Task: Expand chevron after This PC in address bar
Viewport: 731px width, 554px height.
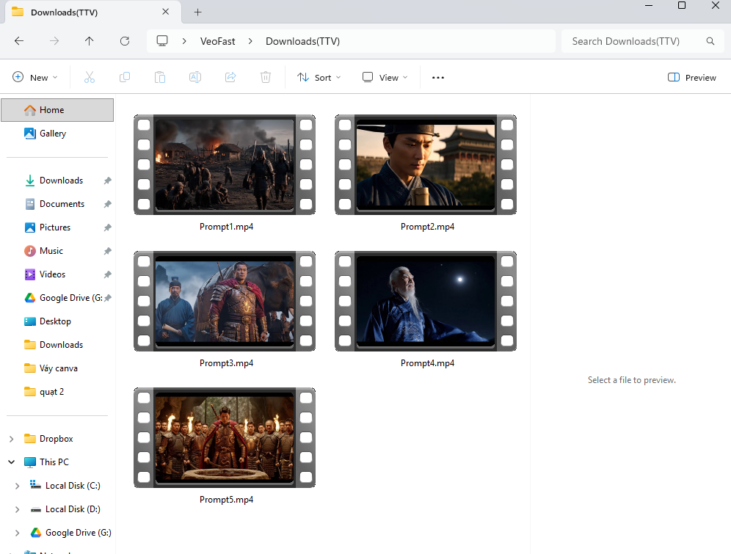Action: pos(185,41)
